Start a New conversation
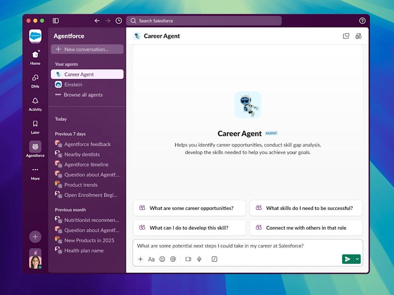Viewport: 394px width, 295px height. 87,49
